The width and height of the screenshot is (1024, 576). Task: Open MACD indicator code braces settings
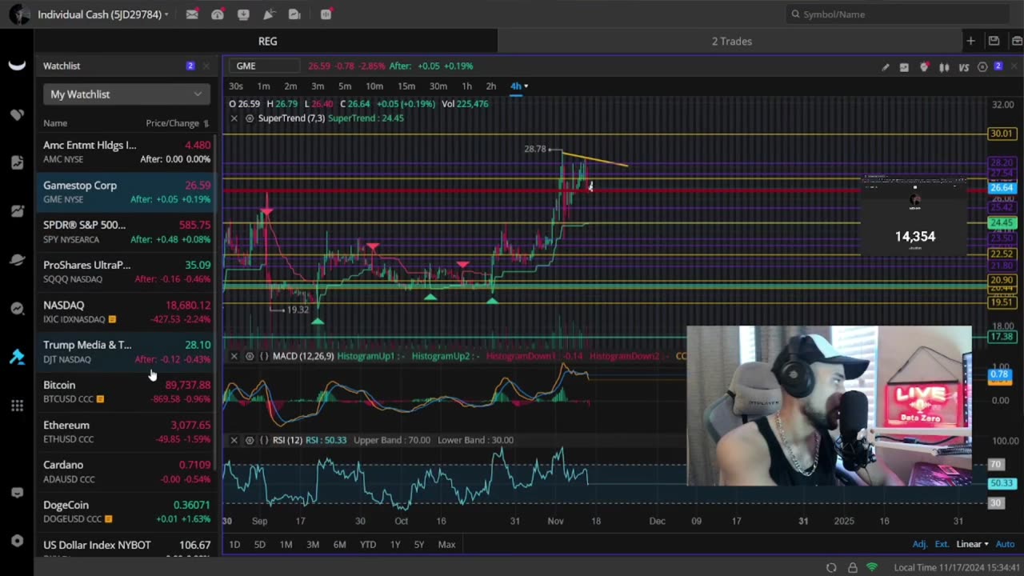[x=264, y=356]
